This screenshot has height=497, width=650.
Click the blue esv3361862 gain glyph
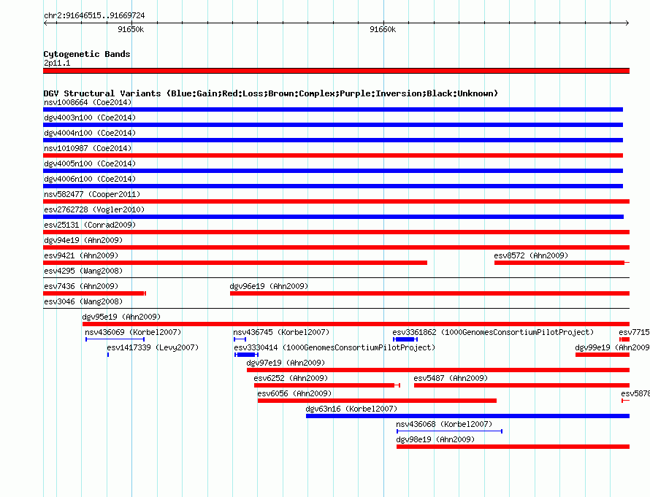pos(405,339)
